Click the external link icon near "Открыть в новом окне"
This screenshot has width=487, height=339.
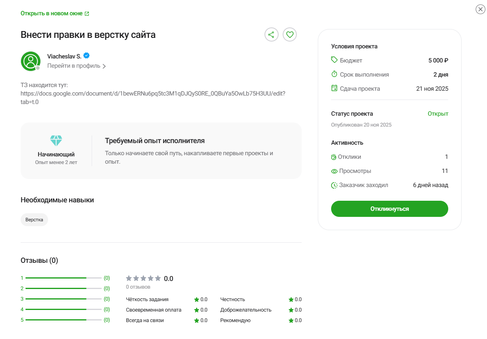coord(87,14)
